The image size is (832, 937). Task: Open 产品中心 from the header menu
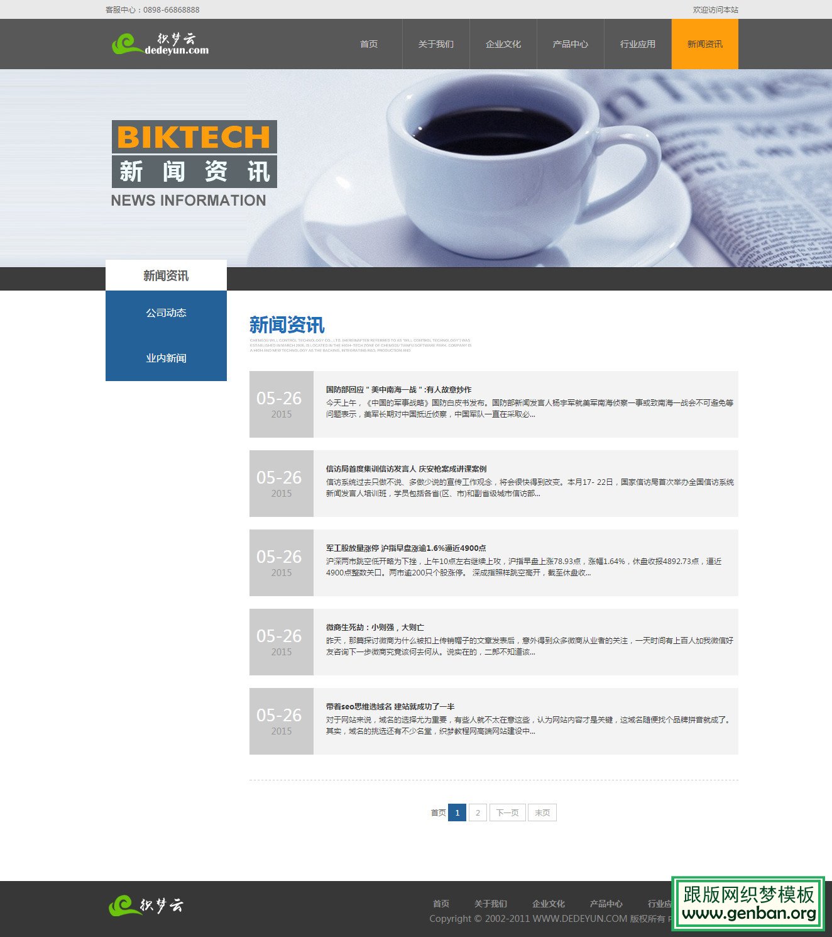point(570,44)
